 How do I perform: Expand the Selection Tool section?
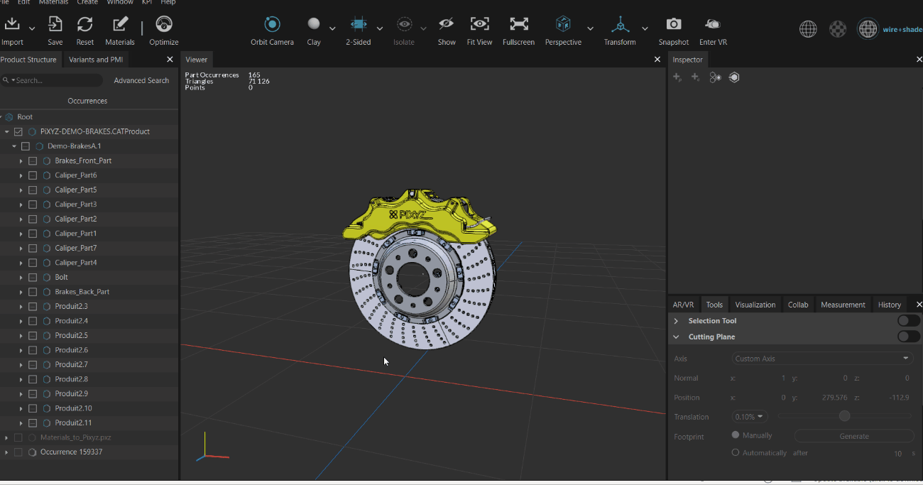pos(676,321)
